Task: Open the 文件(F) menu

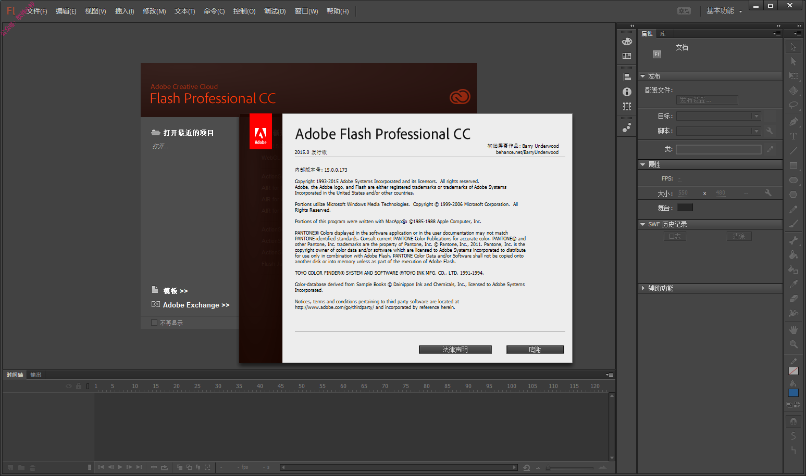Action: click(36, 11)
